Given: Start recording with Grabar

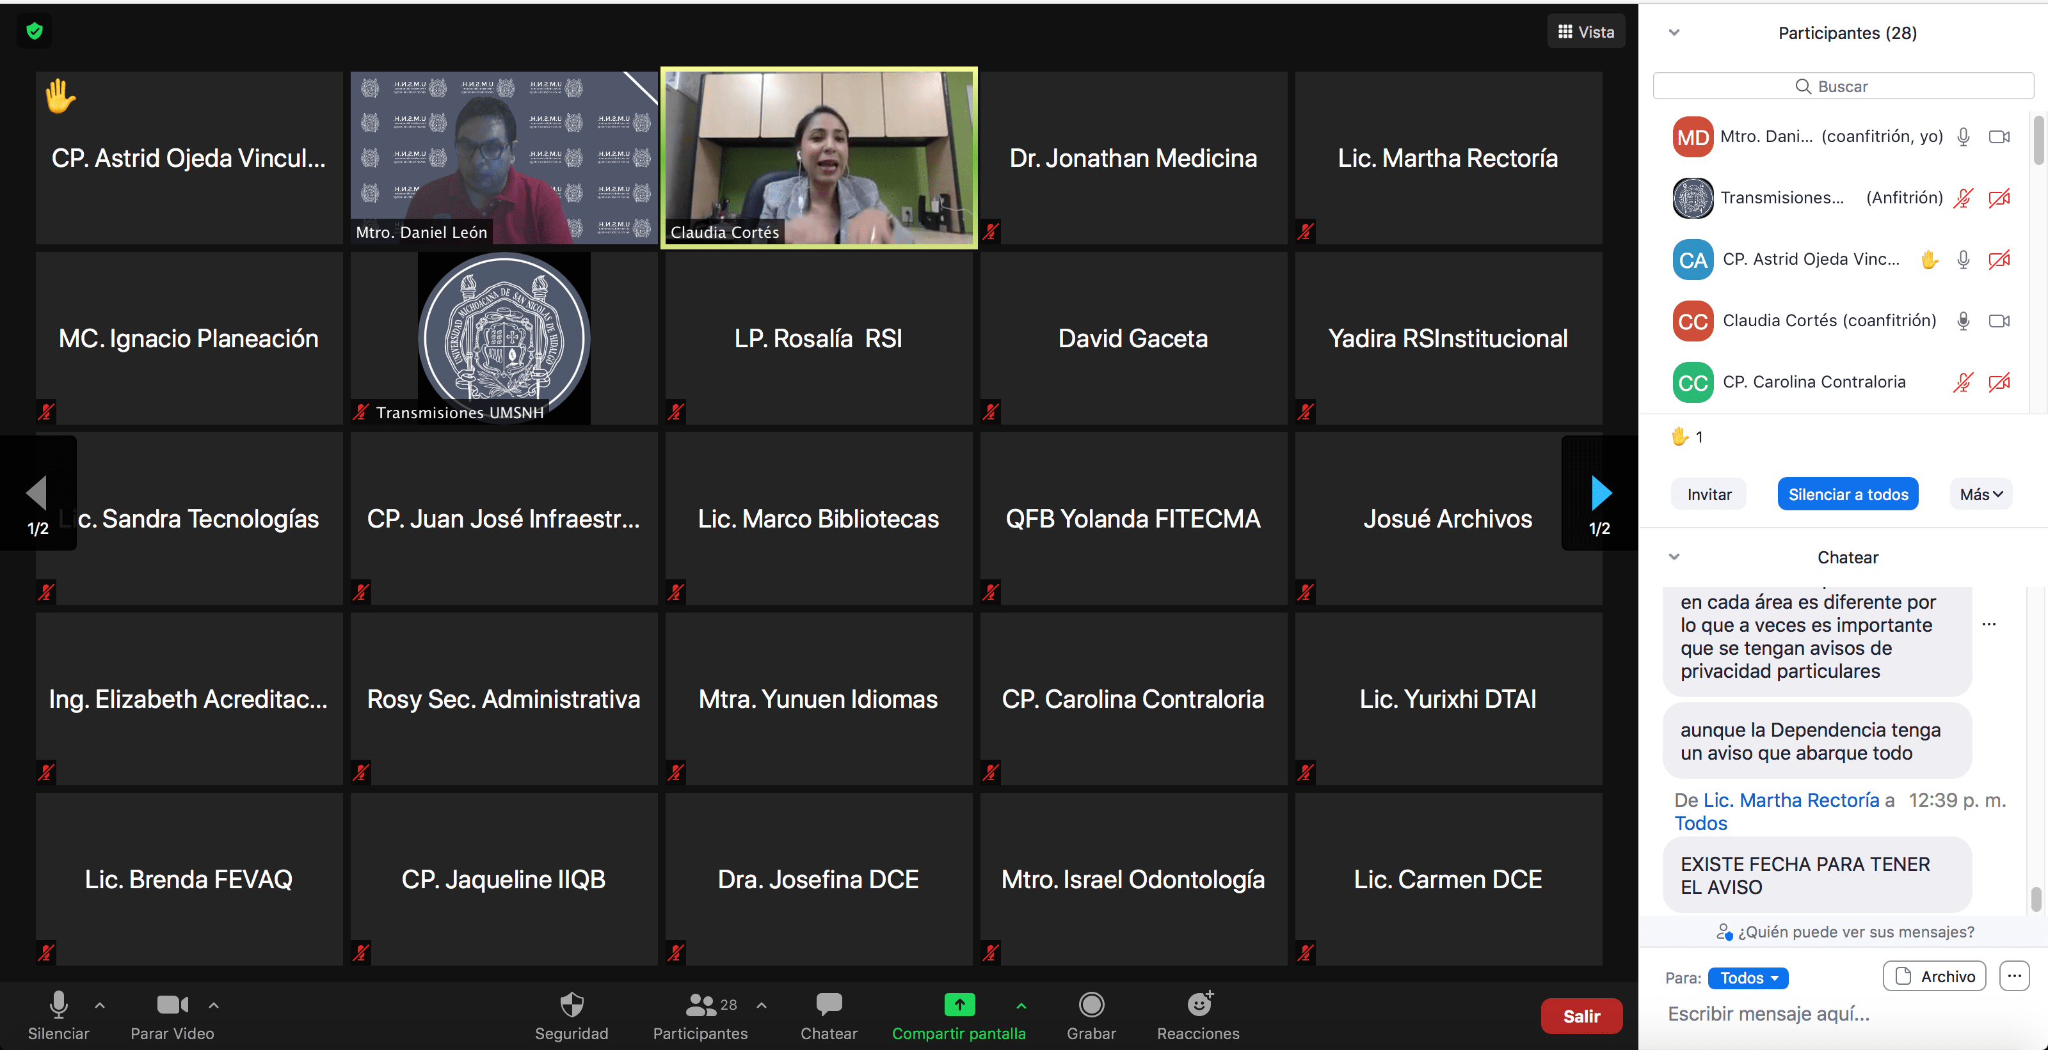Looking at the screenshot, I should [1091, 1015].
